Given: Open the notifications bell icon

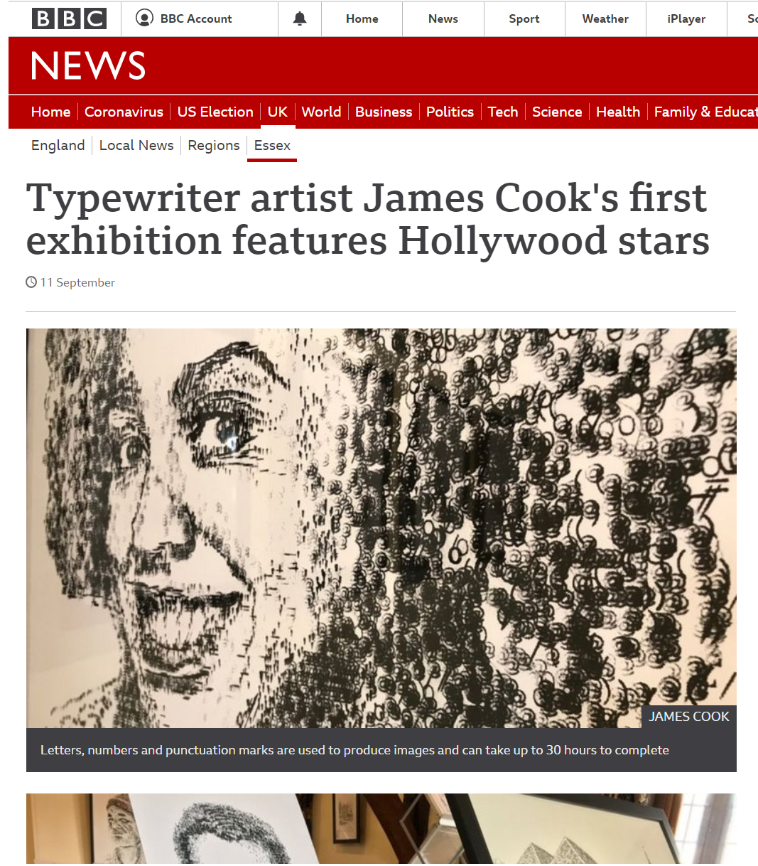Looking at the screenshot, I should [x=300, y=18].
